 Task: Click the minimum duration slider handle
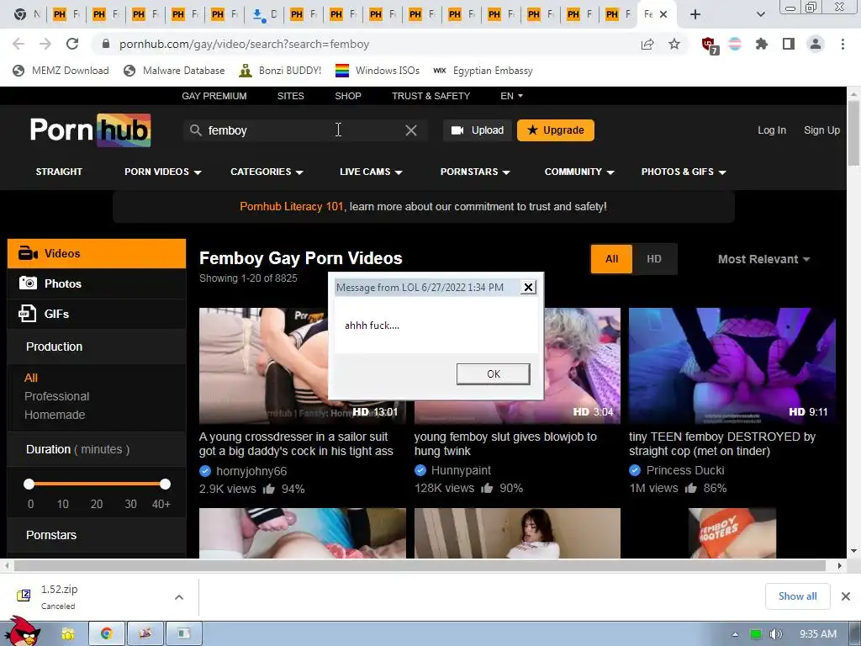[x=29, y=484]
